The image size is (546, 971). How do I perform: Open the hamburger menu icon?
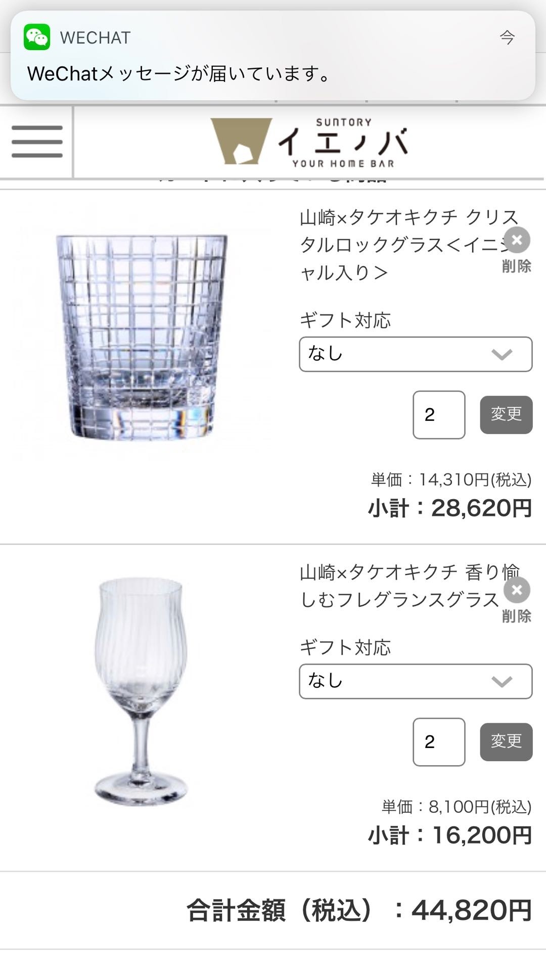37,142
